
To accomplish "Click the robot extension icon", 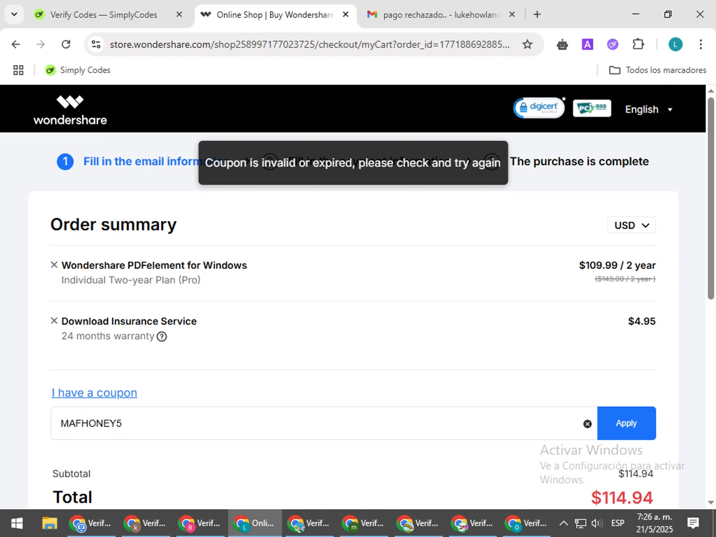I will coord(562,45).
